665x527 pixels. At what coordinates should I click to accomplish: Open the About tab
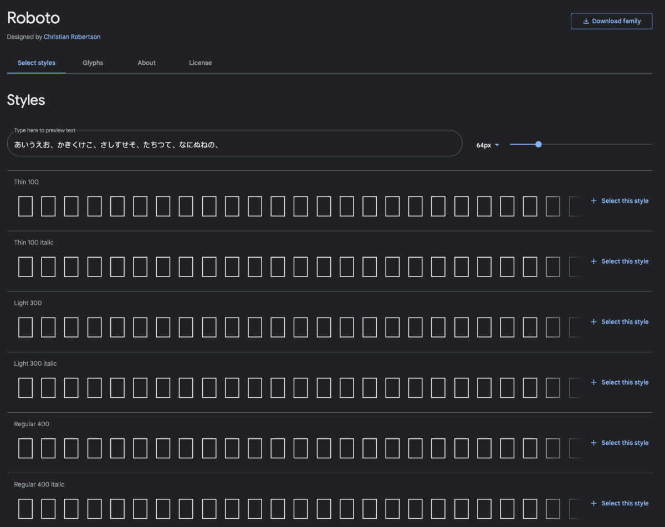coord(147,63)
